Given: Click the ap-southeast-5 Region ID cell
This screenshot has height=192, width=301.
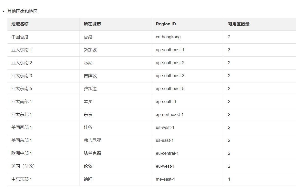Looking at the screenshot, I should 170,89.
